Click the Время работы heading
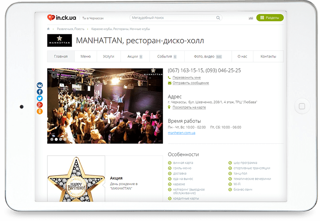 point(184,121)
